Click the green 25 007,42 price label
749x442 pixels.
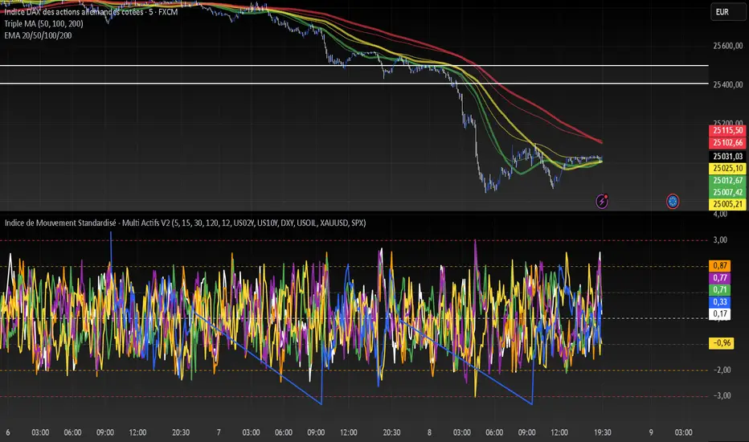(x=727, y=192)
